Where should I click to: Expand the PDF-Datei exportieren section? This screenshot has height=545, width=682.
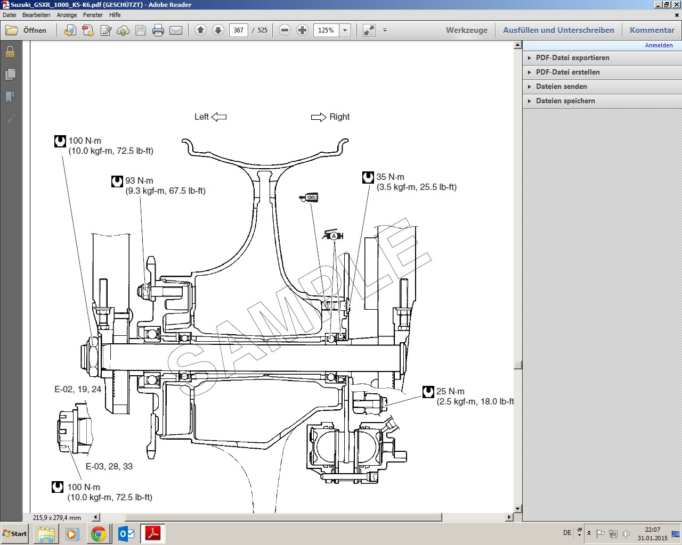(572, 57)
